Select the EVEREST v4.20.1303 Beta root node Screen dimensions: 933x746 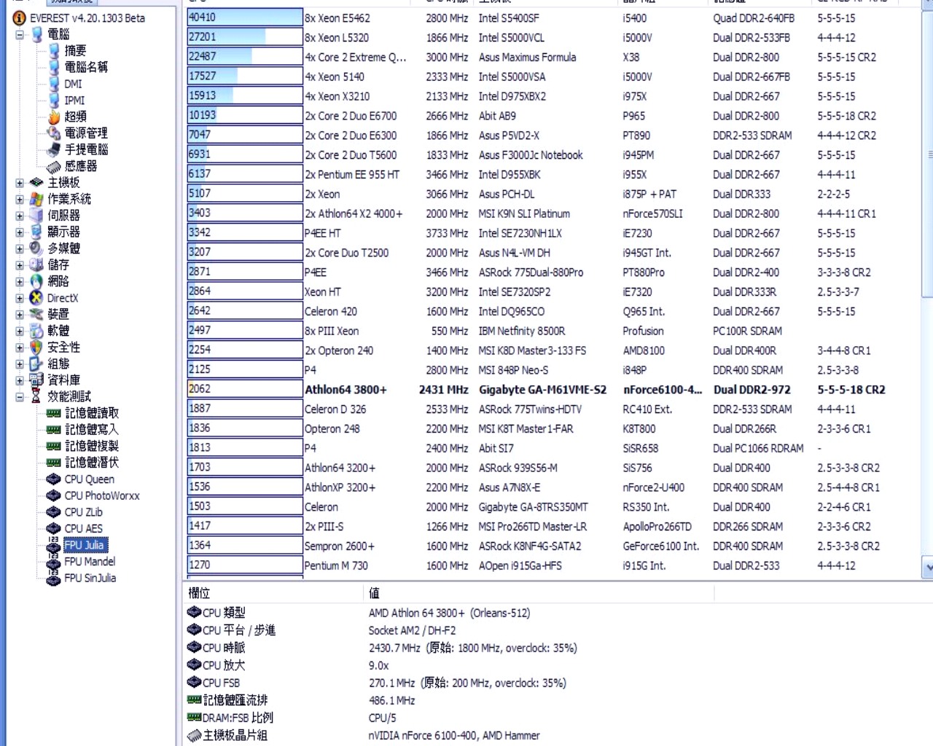(87, 17)
